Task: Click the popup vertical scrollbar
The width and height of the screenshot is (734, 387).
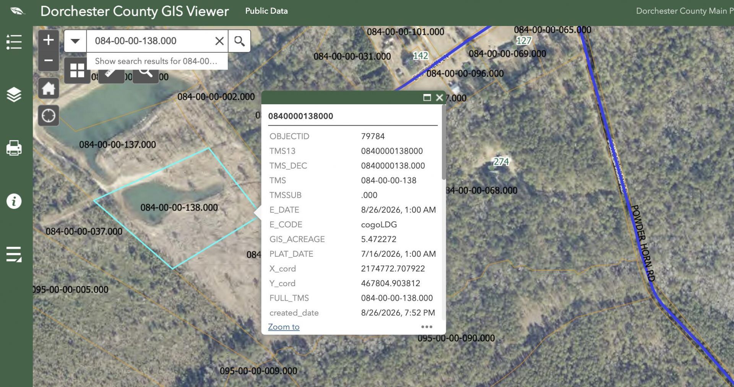Action: tap(443, 142)
